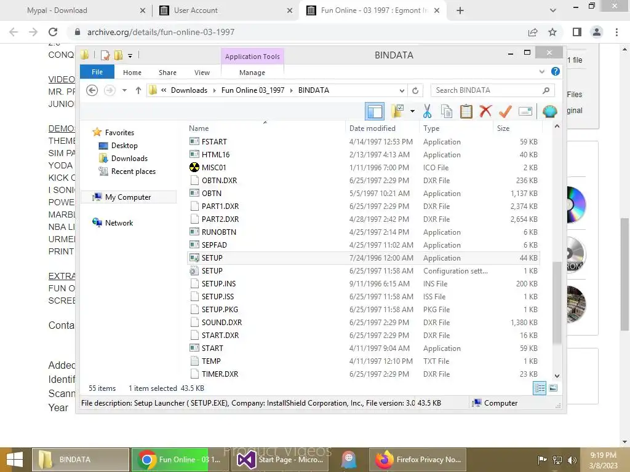
Task: Click the quick access Properties icon
Action: coord(105,55)
